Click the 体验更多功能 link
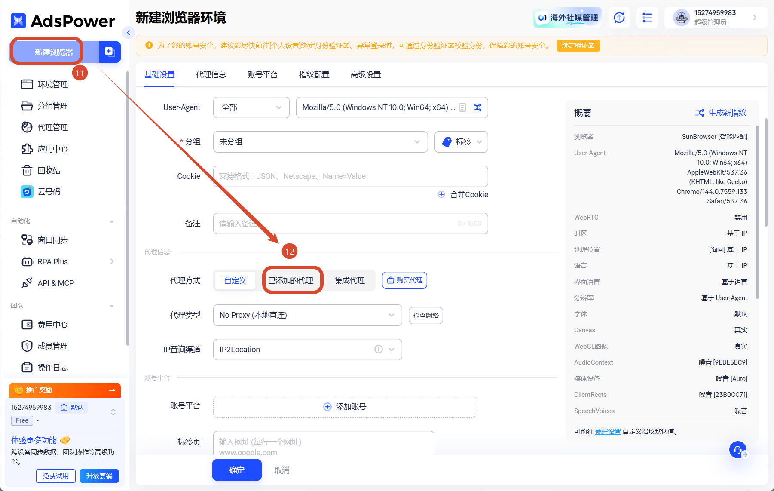The width and height of the screenshot is (774, 491). click(x=34, y=440)
